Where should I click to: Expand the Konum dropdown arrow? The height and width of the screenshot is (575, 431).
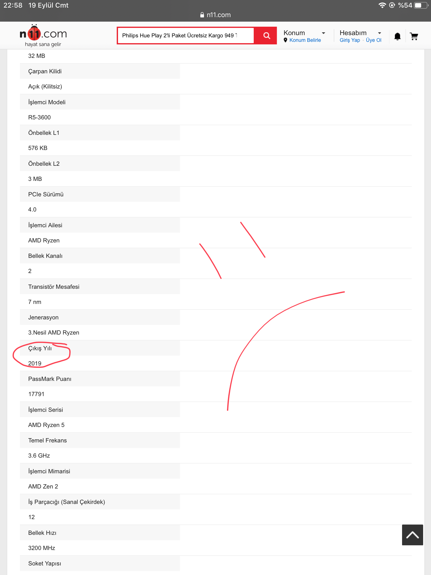click(x=323, y=33)
